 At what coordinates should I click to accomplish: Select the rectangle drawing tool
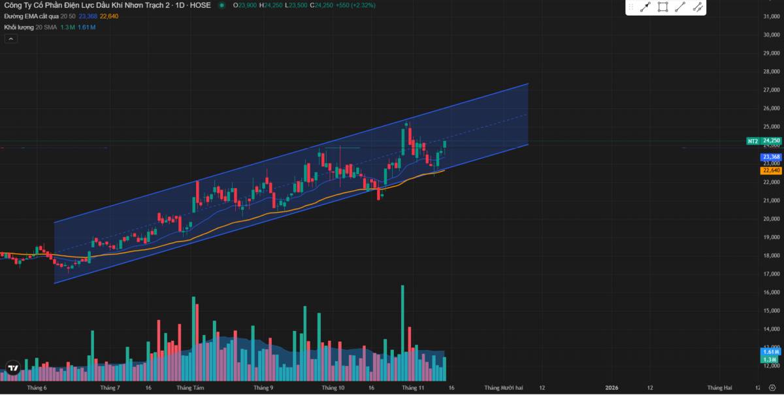(662, 7)
